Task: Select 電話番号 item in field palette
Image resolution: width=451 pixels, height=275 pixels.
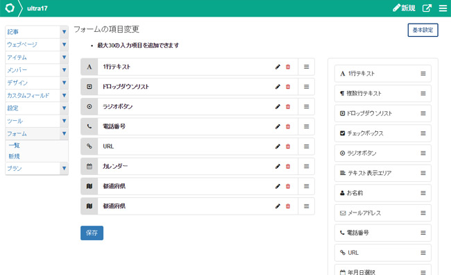Action: tap(383, 233)
